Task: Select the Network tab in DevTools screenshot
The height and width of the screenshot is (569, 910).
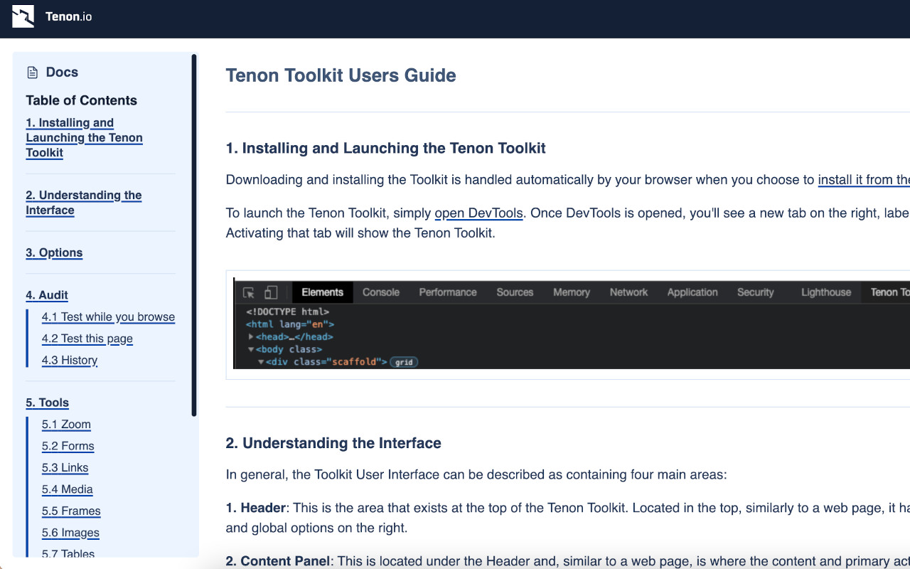Action: [x=629, y=292]
